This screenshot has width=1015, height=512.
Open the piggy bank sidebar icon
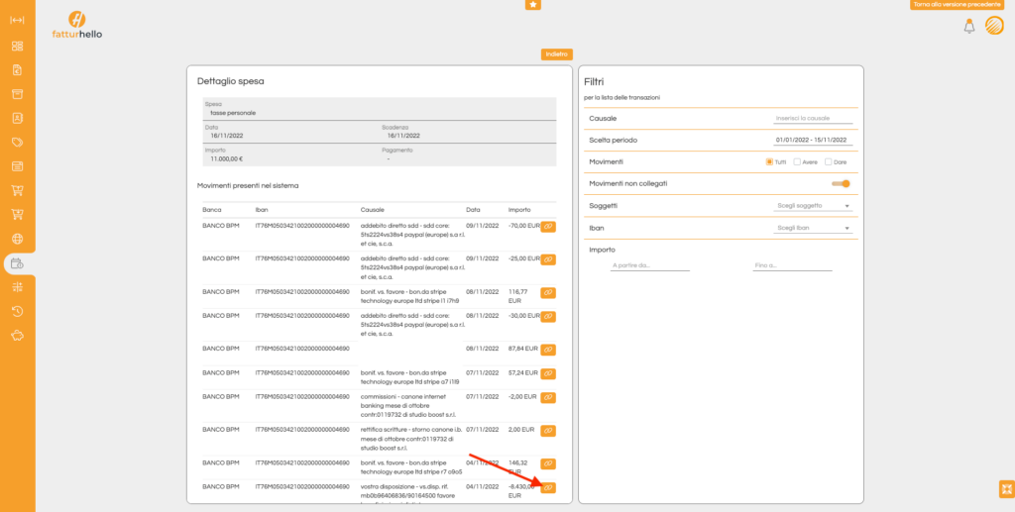click(x=18, y=336)
